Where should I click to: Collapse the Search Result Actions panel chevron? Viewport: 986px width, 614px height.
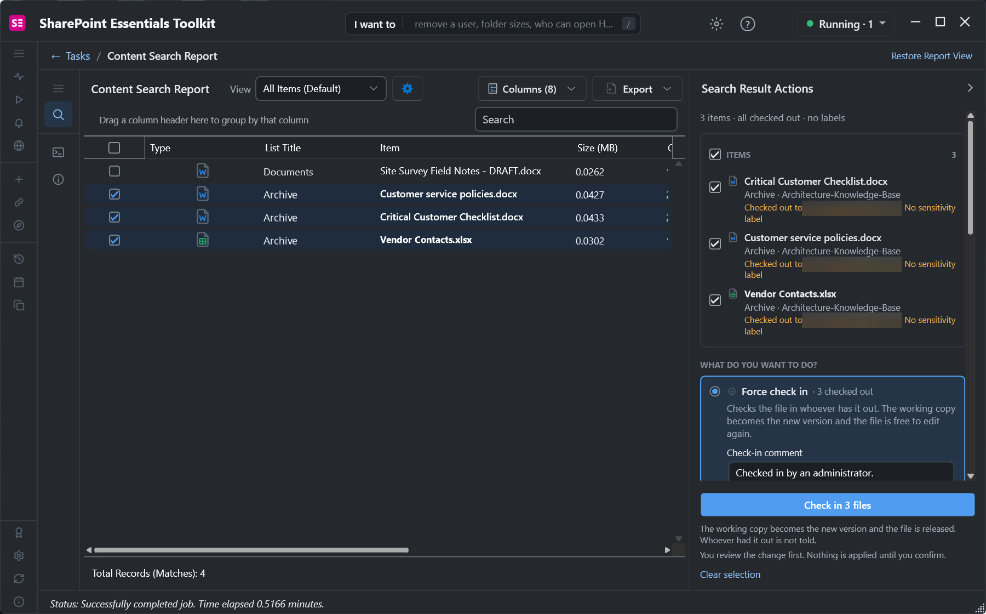click(x=970, y=88)
